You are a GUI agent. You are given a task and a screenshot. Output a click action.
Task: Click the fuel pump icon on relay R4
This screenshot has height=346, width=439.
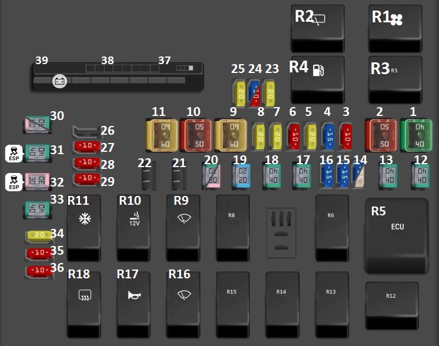319,70
